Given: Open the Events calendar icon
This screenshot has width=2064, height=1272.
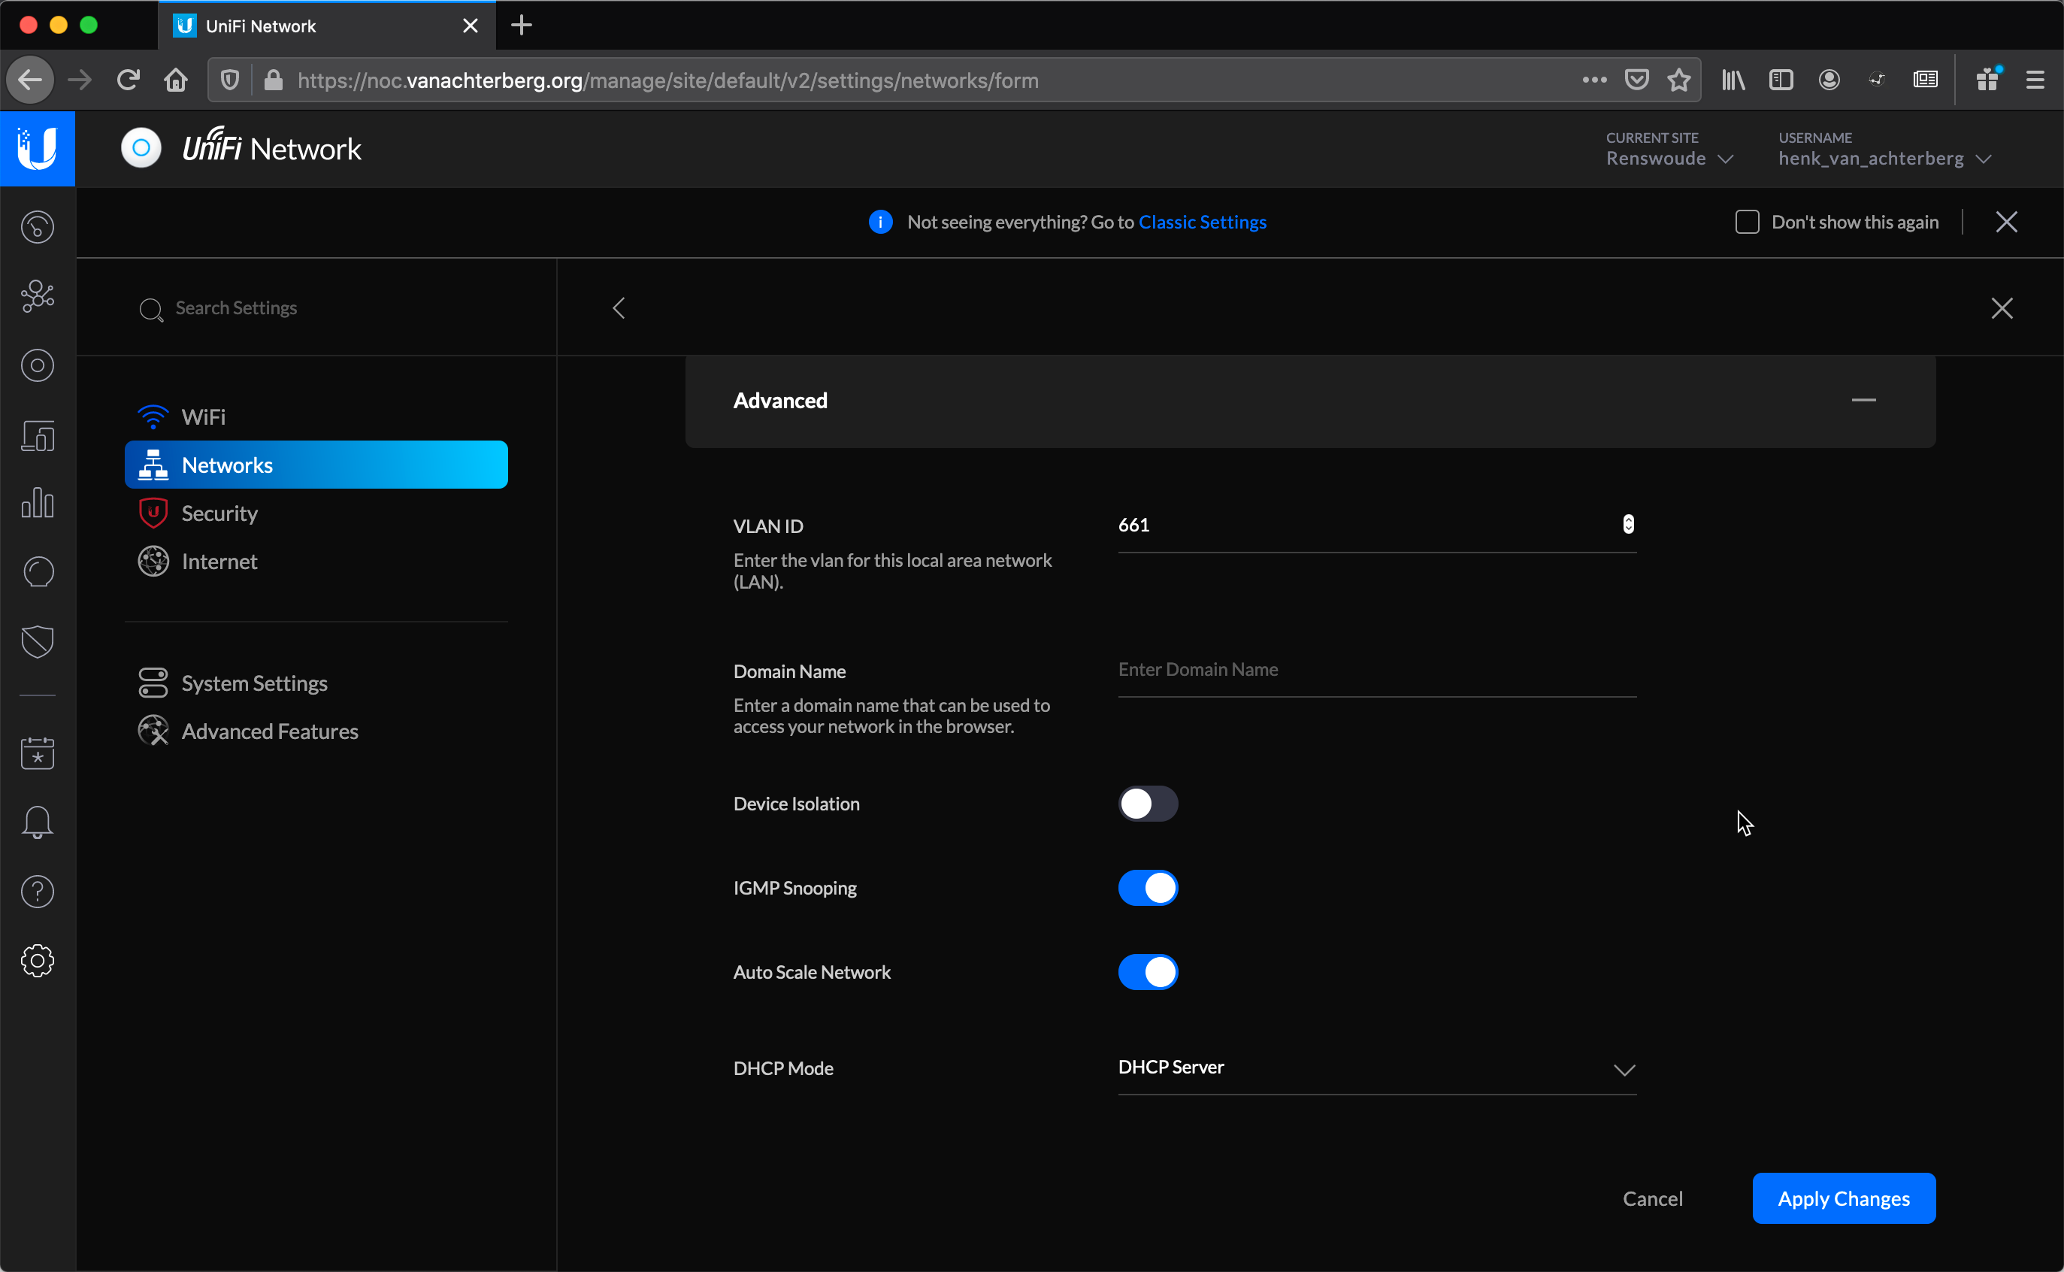Looking at the screenshot, I should point(37,753).
